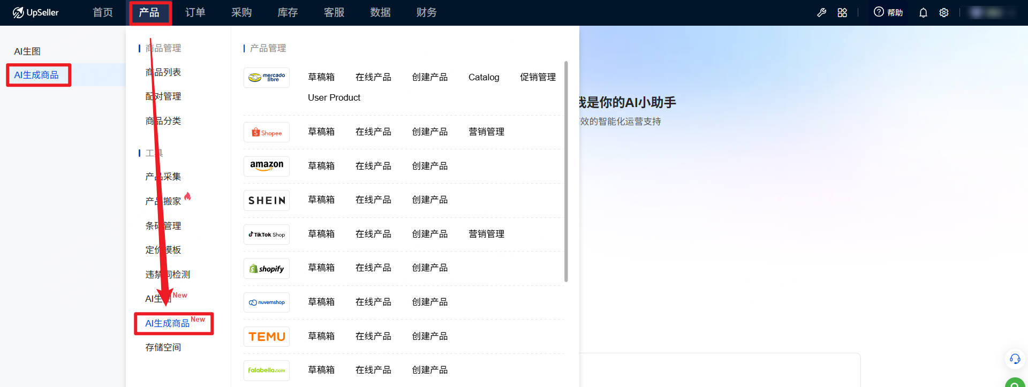This screenshot has height=387, width=1028.
Task: Click the Nuvemshop platform logo
Action: [x=267, y=302]
